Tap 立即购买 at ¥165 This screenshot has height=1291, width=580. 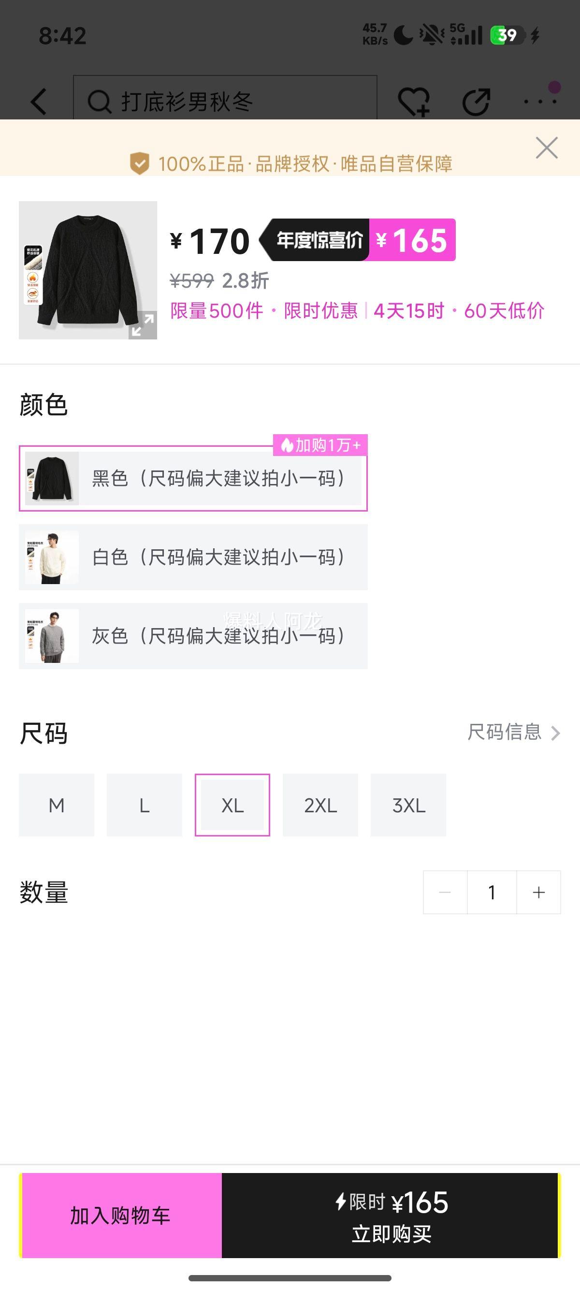[x=391, y=1215]
